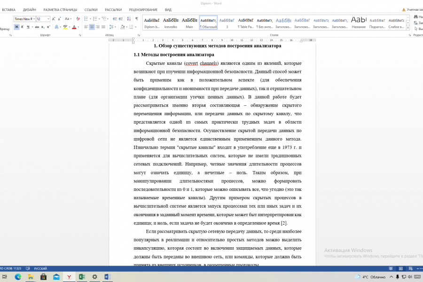The width and height of the screenshot is (423, 282).
Task: Toggle subscript formatting
Action: click(43, 27)
